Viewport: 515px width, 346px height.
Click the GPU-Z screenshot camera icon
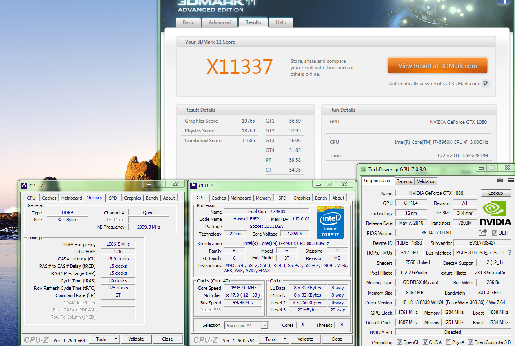(500, 180)
